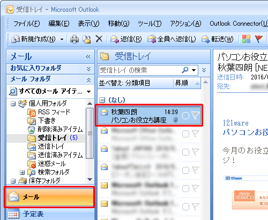Click the Print toolbar icon
The height and width of the screenshot is (220, 268).
[x=75, y=39]
